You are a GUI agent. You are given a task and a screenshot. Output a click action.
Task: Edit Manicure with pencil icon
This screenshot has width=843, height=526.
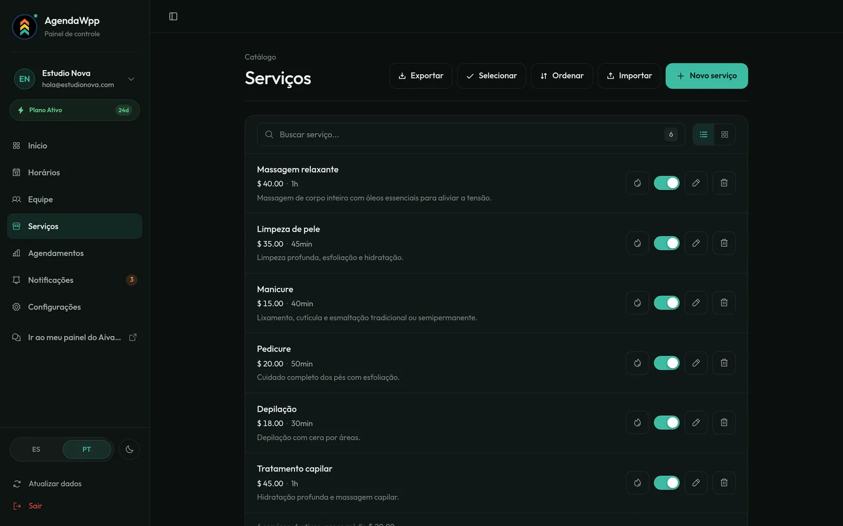pos(696,303)
